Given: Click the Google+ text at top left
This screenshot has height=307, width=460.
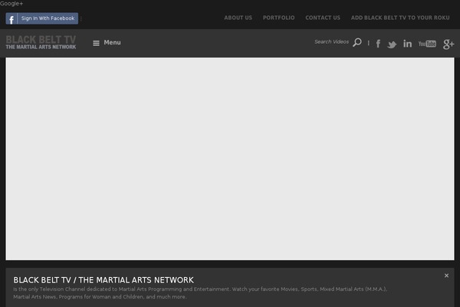Looking at the screenshot, I should coord(11,4).
